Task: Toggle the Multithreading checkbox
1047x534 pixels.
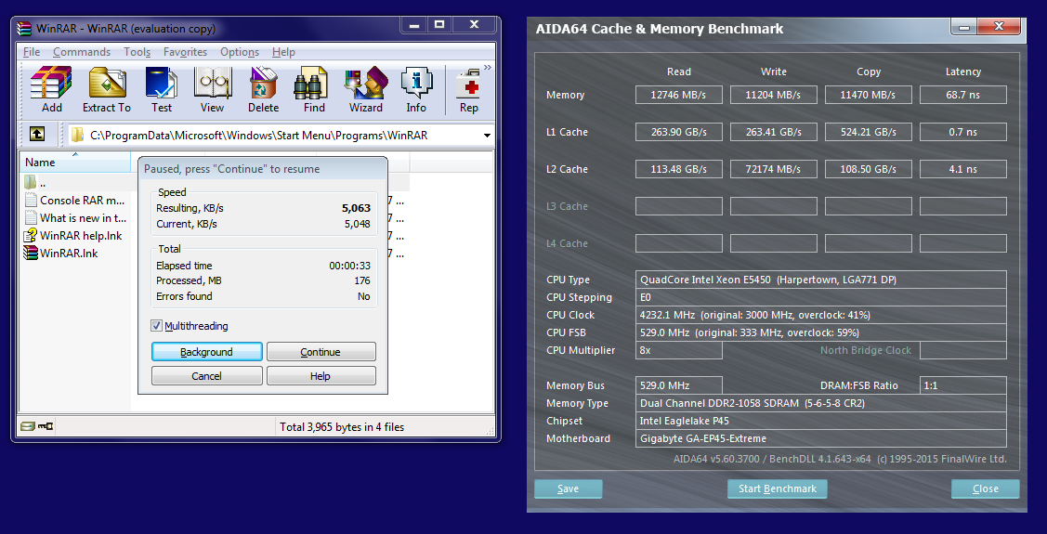Action: (156, 326)
